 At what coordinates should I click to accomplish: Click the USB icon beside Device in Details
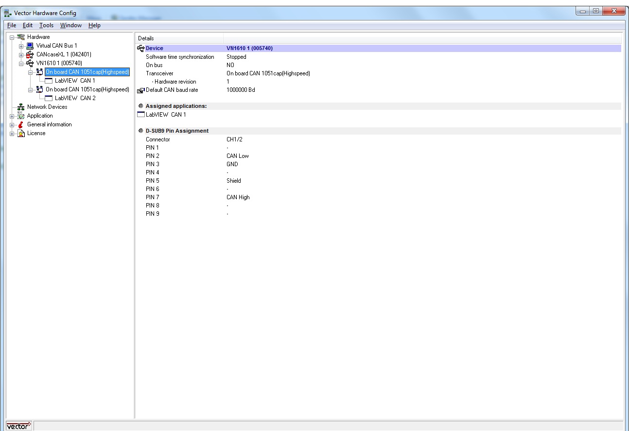141,48
